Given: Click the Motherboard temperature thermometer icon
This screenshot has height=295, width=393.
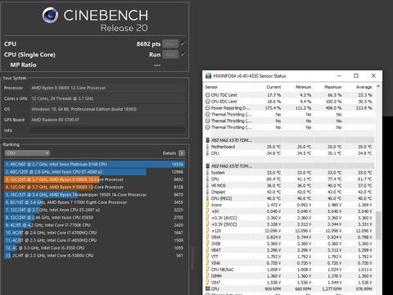Looking at the screenshot, I should [208, 147].
